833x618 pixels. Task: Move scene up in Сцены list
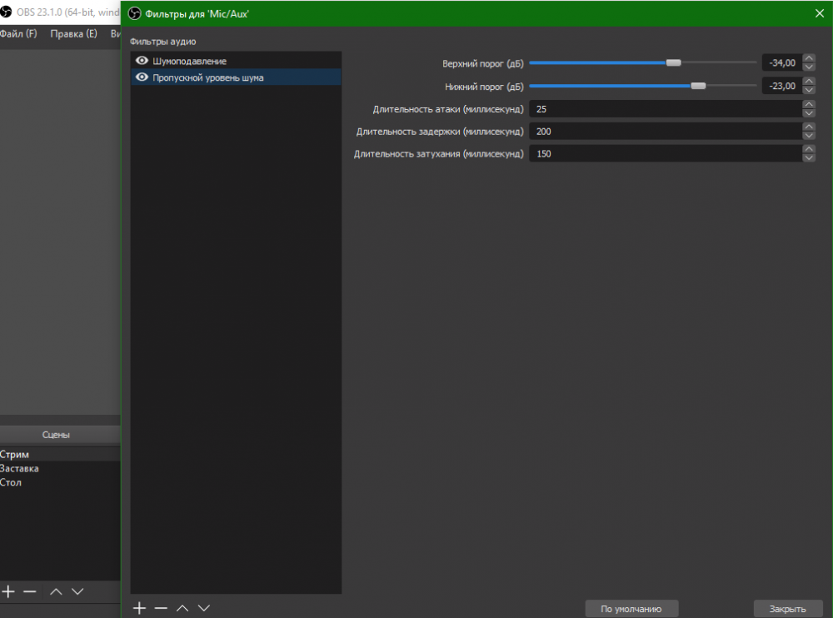[56, 591]
